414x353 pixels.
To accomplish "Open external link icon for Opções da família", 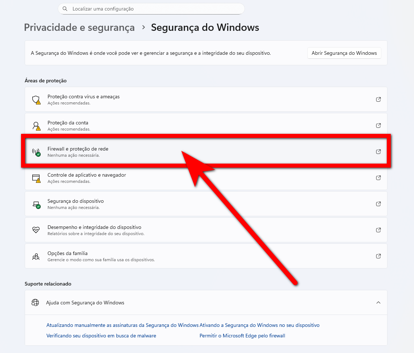I will (378, 256).
